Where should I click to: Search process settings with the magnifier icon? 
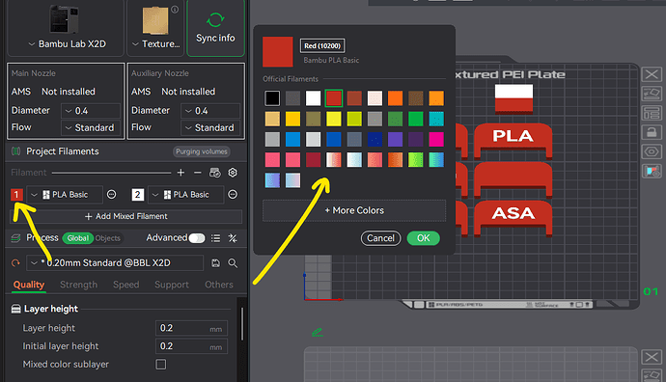[233, 263]
